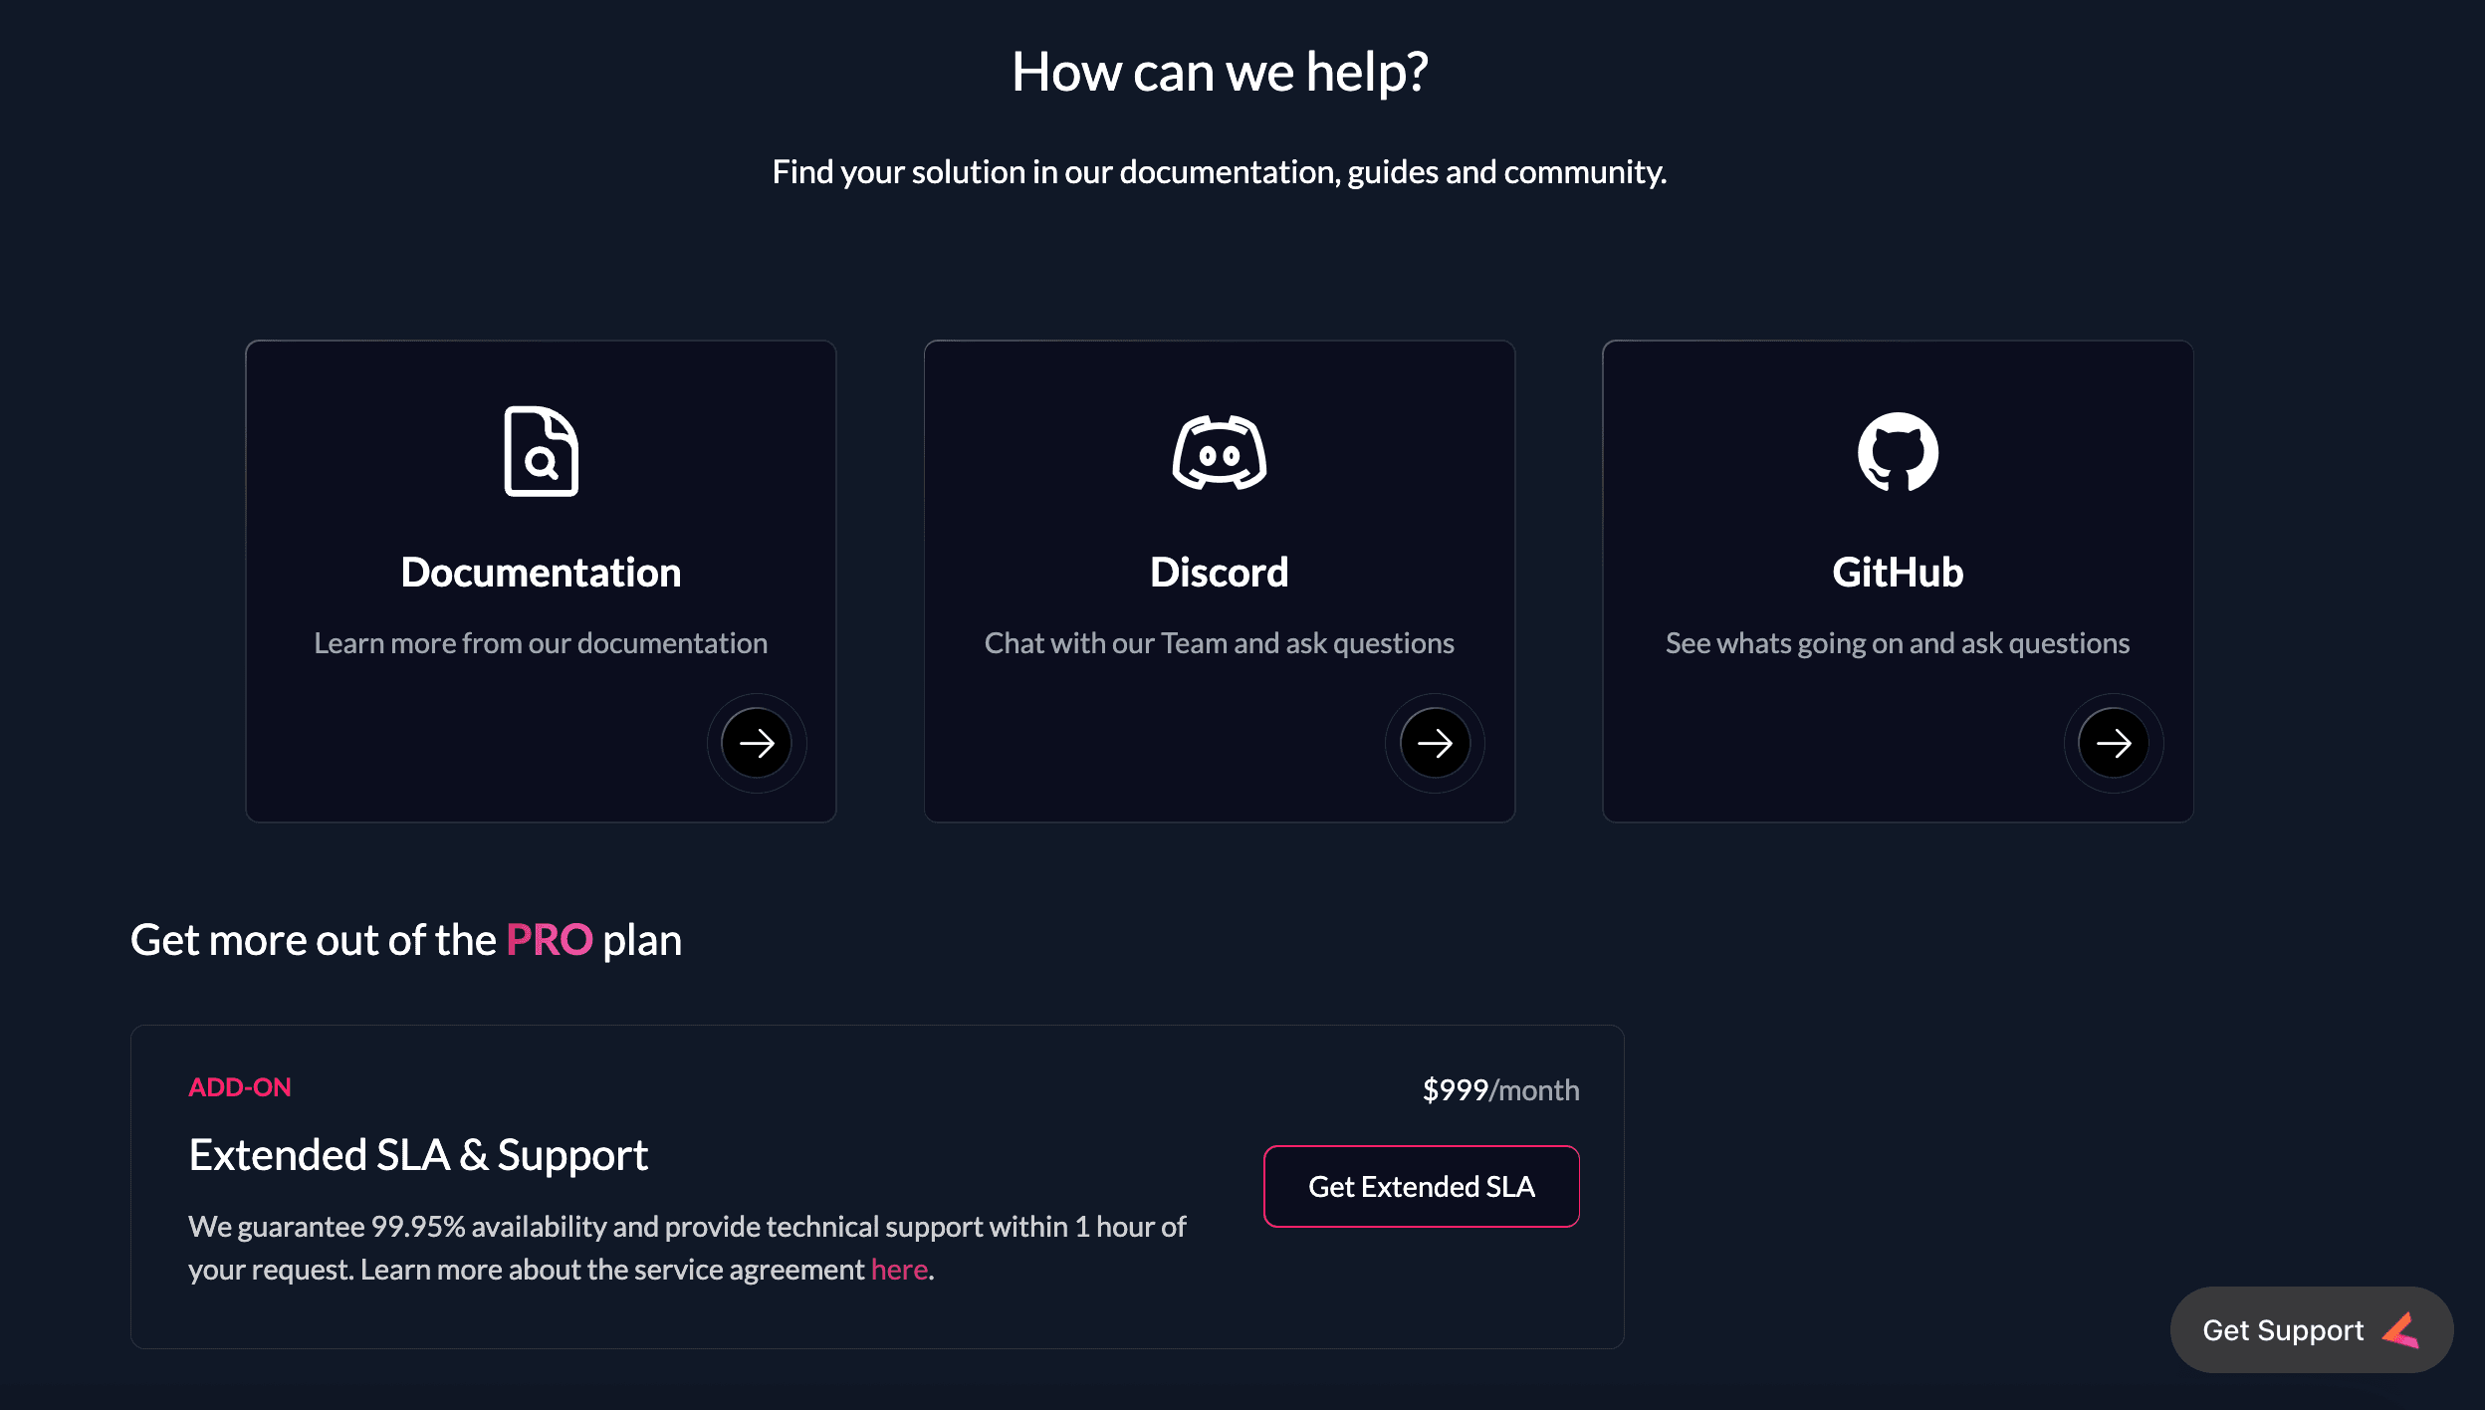
Task: Click 'See whats going on and ask questions'
Action: [x=1898, y=643]
